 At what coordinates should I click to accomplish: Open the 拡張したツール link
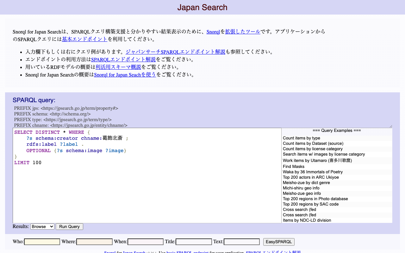[242, 32]
